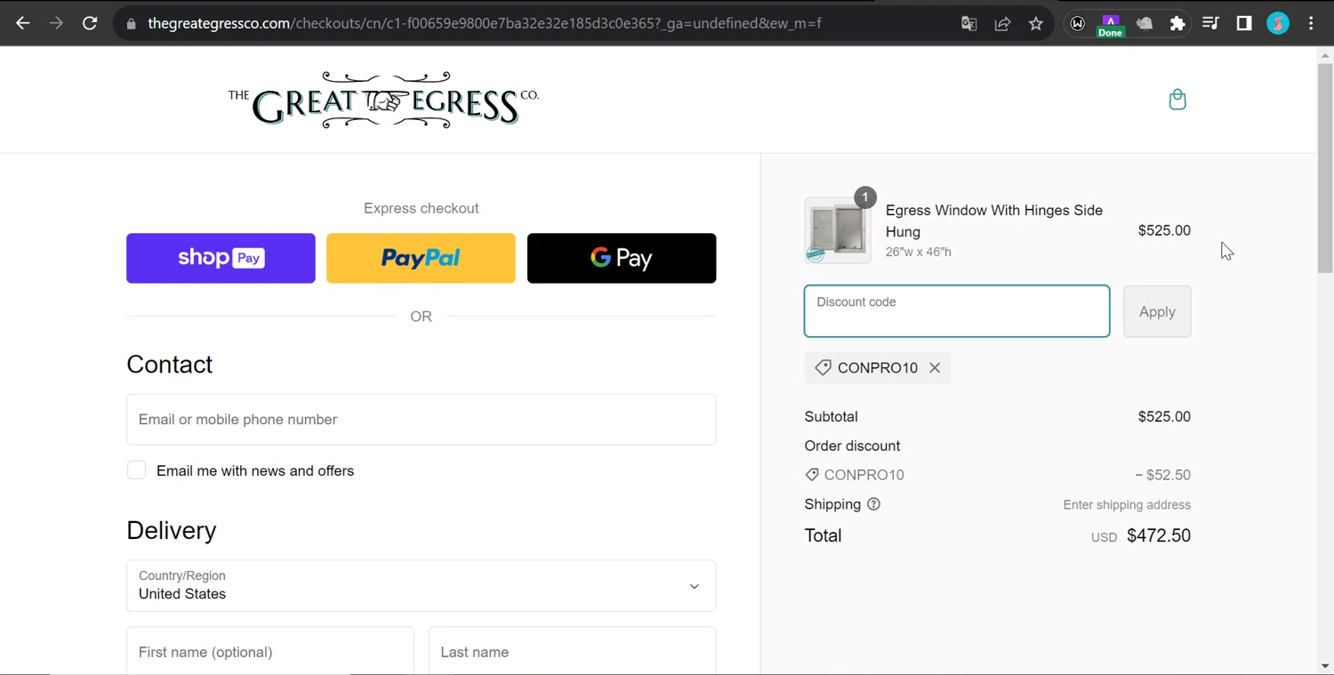The width and height of the screenshot is (1334, 675).
Task: Bookmark this page with the star
Action: point(1035,24)
